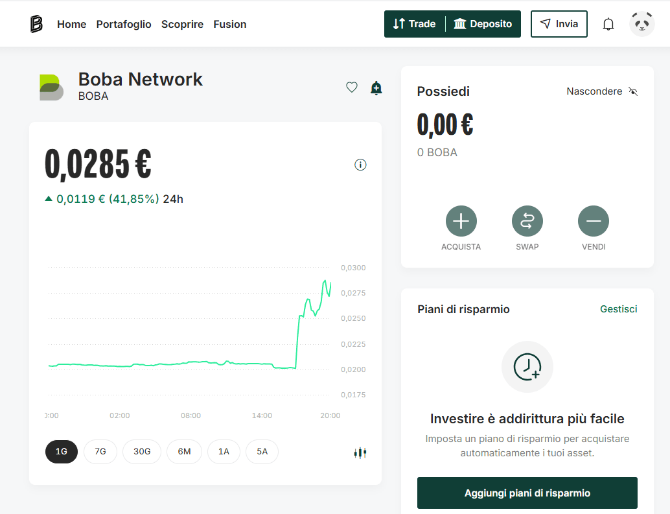Open the panda profile avatar

641,24
